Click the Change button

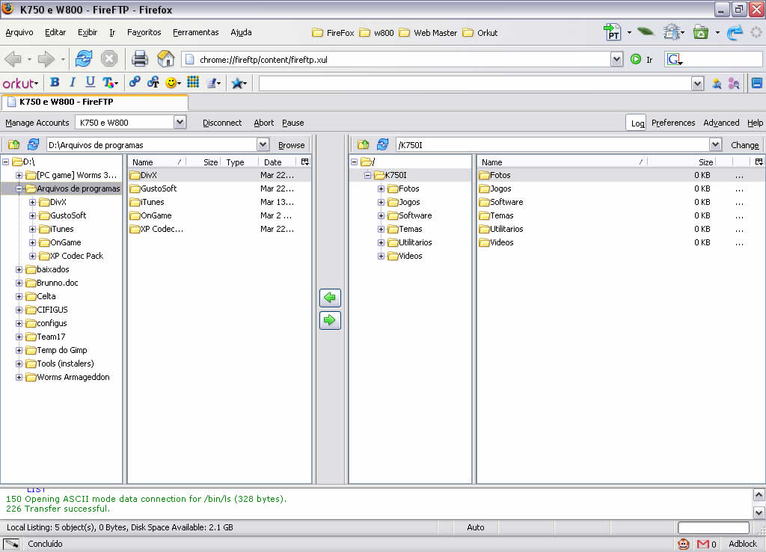744,145
